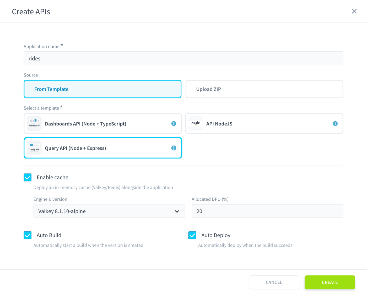Toggle the Auto Deploy checkbox

(x=192, y=235)
